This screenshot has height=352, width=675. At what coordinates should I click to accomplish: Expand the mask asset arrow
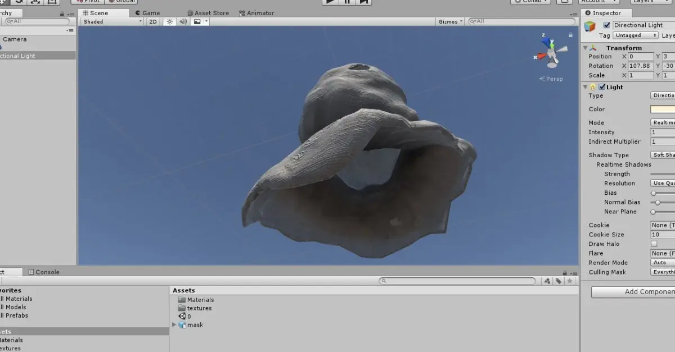174,325
